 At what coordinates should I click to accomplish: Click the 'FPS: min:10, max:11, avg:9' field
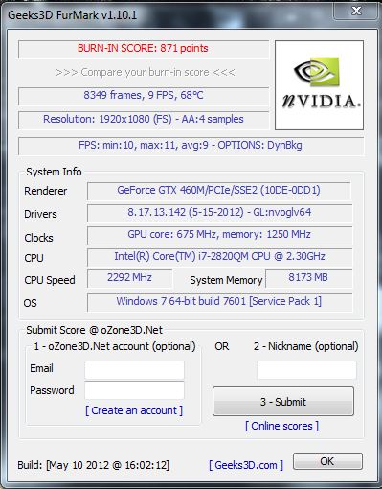click(191, 146)
